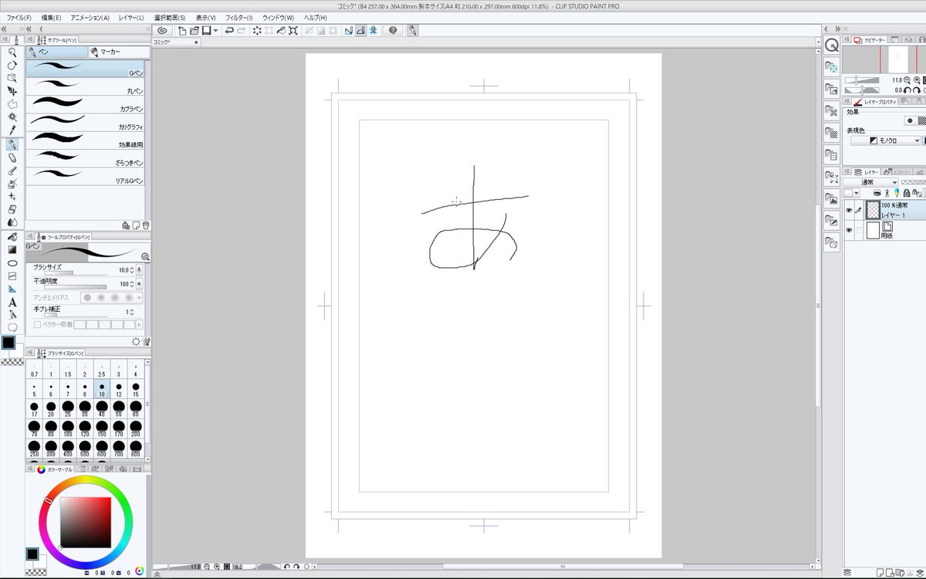The height and width of the screenshot is (579, 926).
Task: Select the magnifier (zoom) tool
Action: [12, 52]
